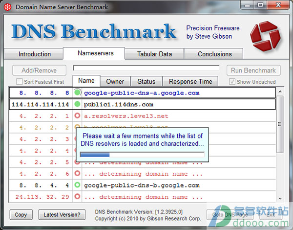This screenshot has width=293, height=230.
Task: Select the Status sub-tab
Action: (x=146, y=81)
